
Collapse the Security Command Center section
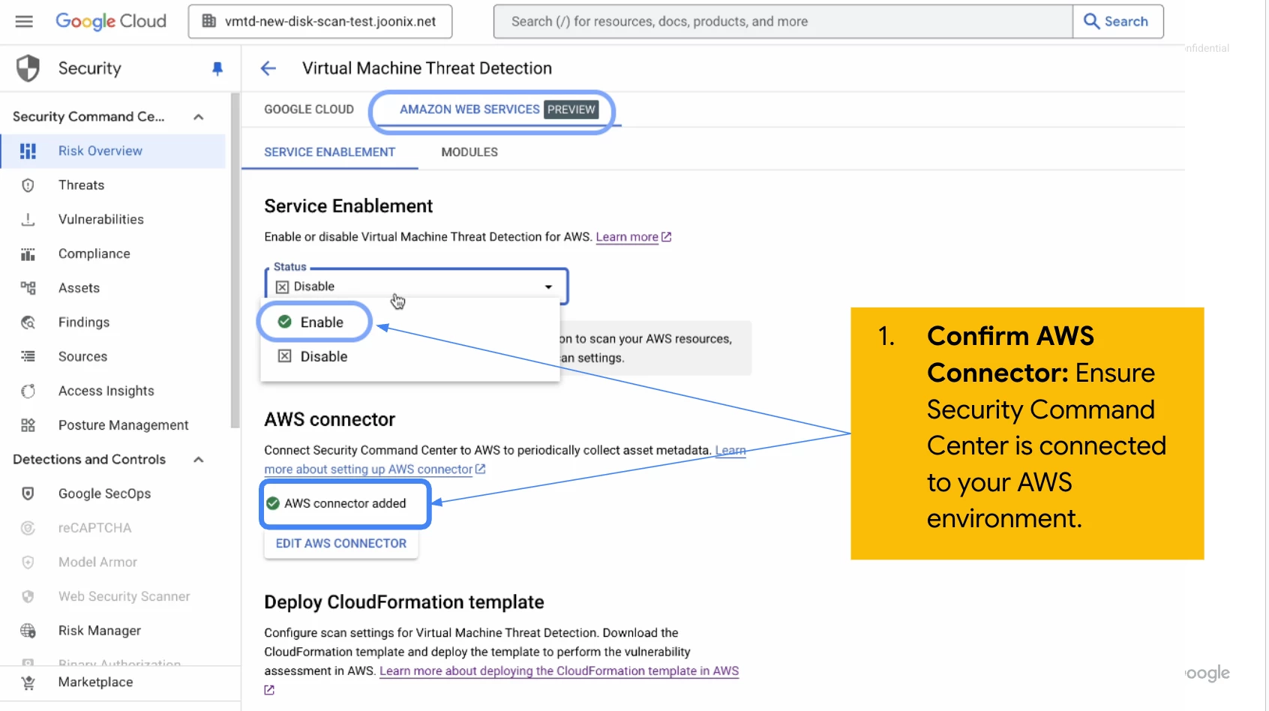199,117
